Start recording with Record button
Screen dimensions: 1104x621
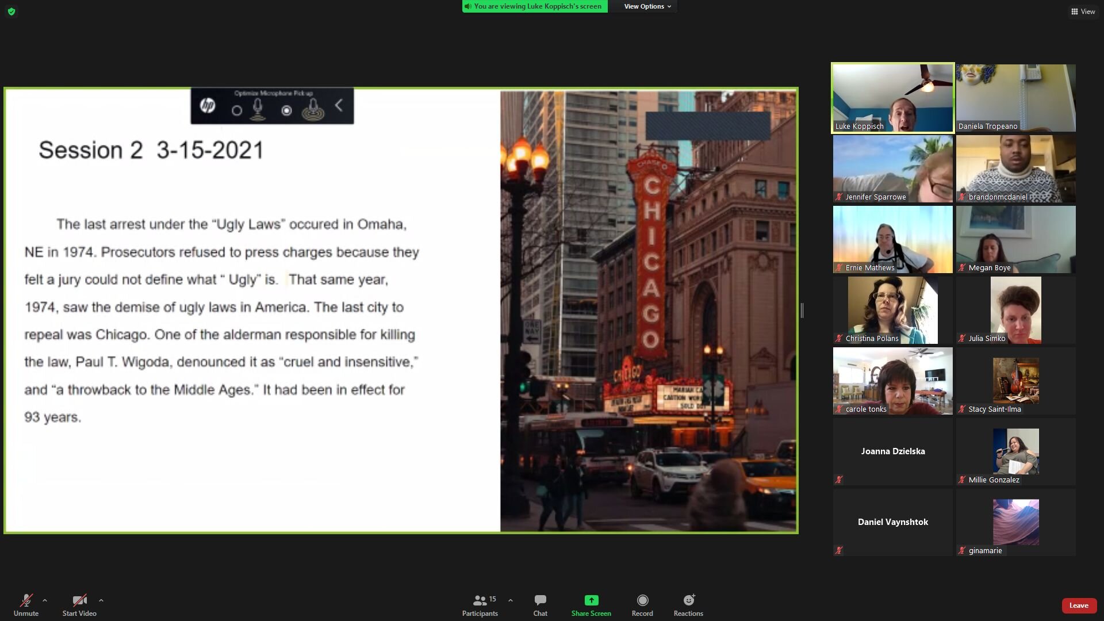pos(642,605)
